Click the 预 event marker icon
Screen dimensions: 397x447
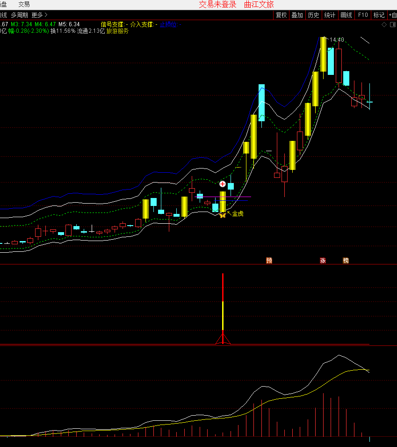click(x=269, y=261)
